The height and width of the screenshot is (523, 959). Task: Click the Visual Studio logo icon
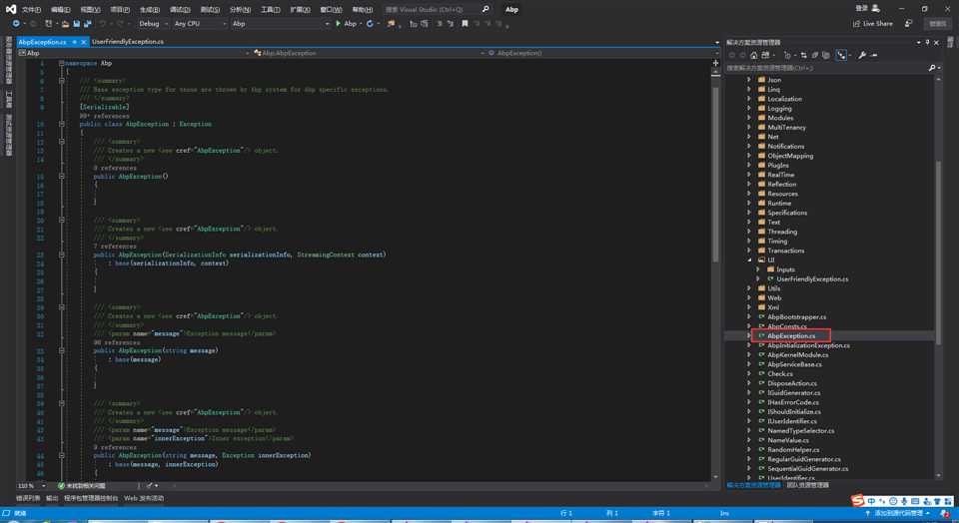coord(10,9)
